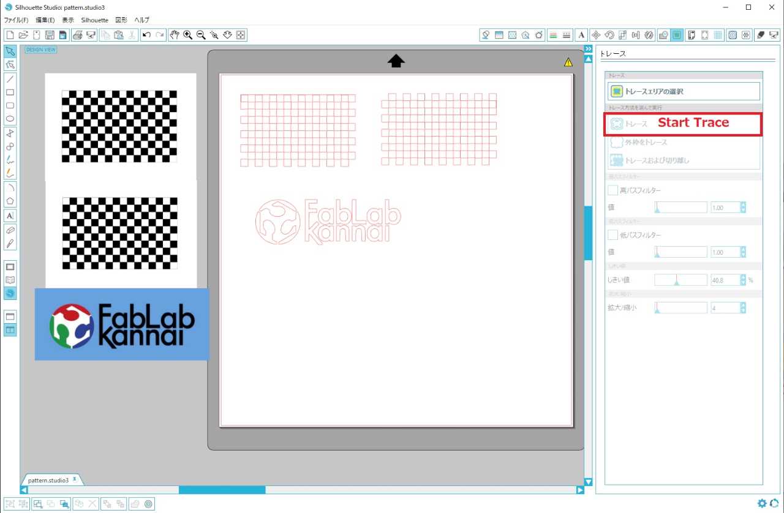Click the トレースおよび切り離し button

684,160
